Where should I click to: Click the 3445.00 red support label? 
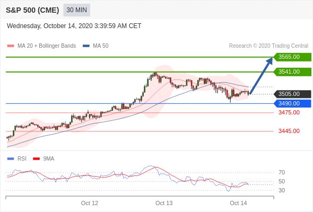(289, 131)
